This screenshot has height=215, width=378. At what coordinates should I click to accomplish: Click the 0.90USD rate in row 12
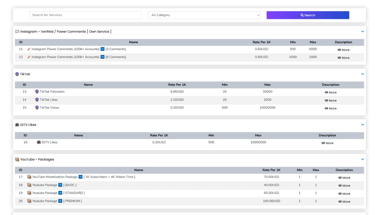point(262,57)
